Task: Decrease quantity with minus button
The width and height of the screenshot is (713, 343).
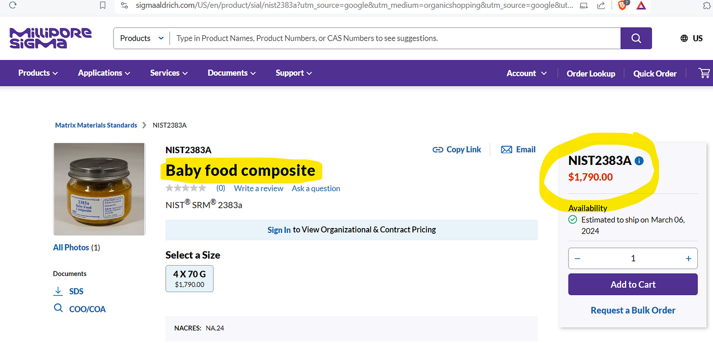Action: (577, 258)
